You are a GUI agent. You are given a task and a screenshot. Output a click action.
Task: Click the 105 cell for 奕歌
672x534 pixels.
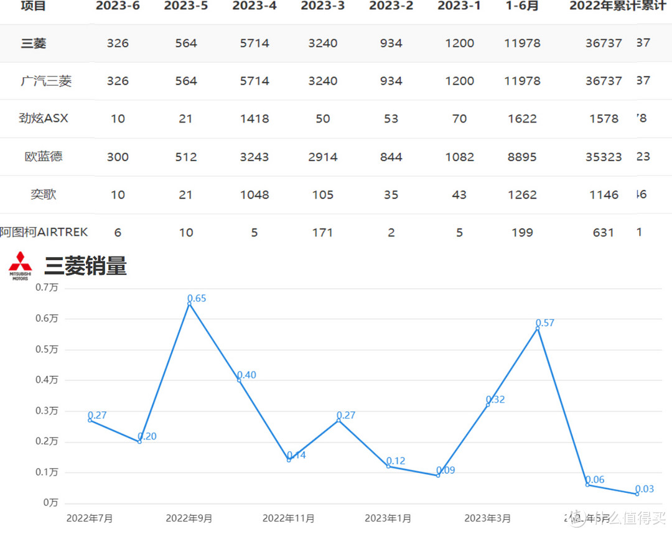[323, 195]
